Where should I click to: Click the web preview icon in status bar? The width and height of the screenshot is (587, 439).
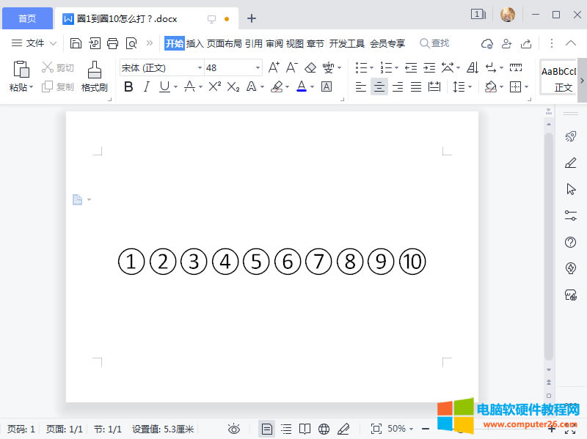[323, 428]
